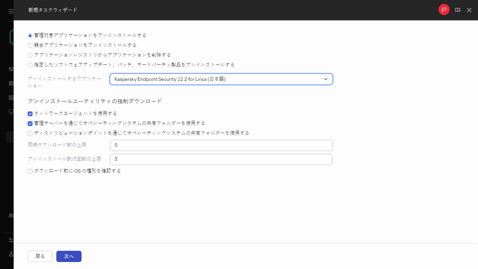The width and height of the screenshot is (478, 269).
Task: Enable ディストリビューションポイント shared folder option
Action: (30, 133)
